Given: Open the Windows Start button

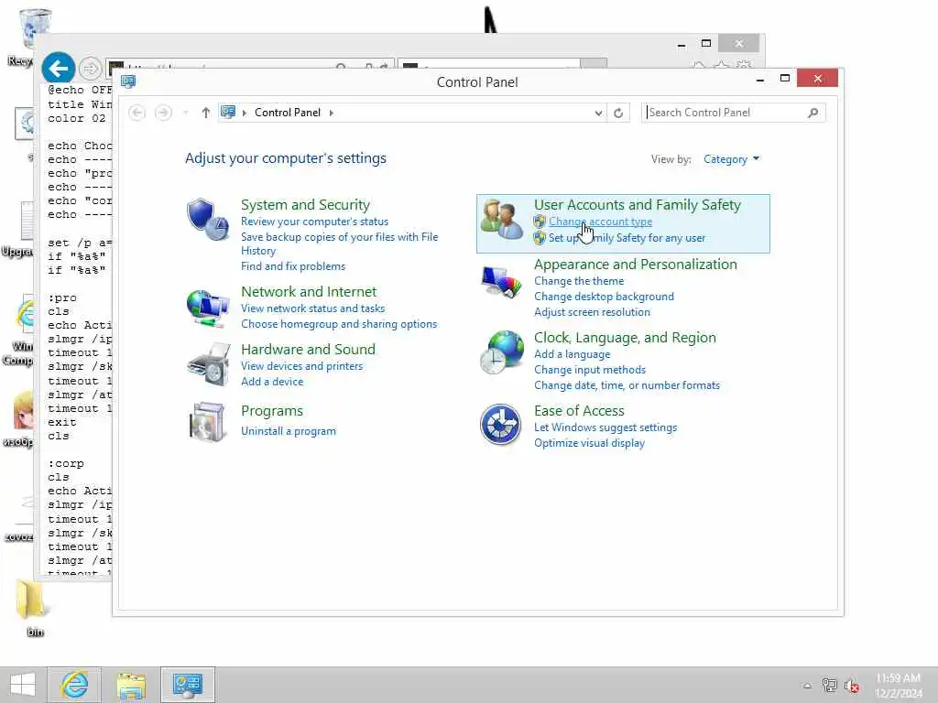Looking at the screenshot, I should pos(23,685).
